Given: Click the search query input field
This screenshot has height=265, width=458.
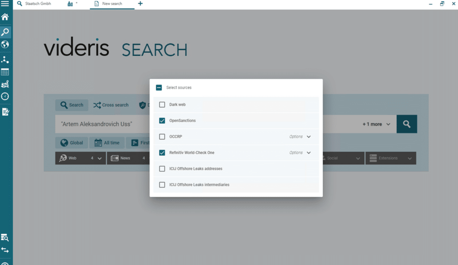Looking at the screenshot, I should tap(102, 124).
